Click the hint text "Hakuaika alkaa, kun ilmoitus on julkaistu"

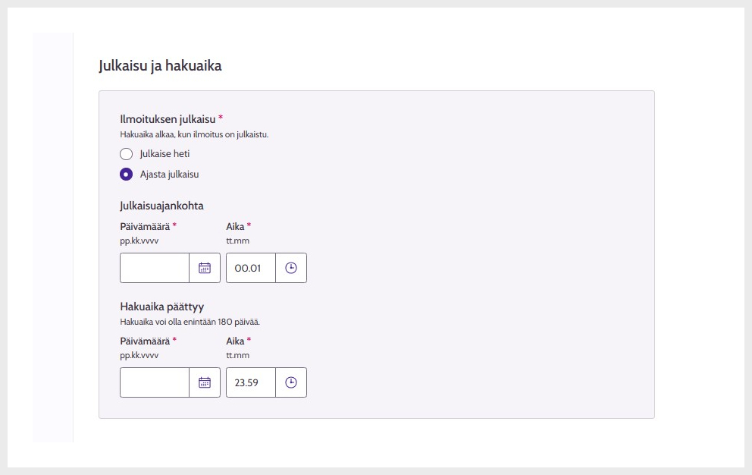tap(194, 135)
